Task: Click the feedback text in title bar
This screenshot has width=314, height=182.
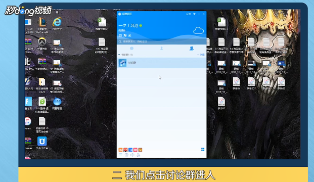Action: point(188,14)
